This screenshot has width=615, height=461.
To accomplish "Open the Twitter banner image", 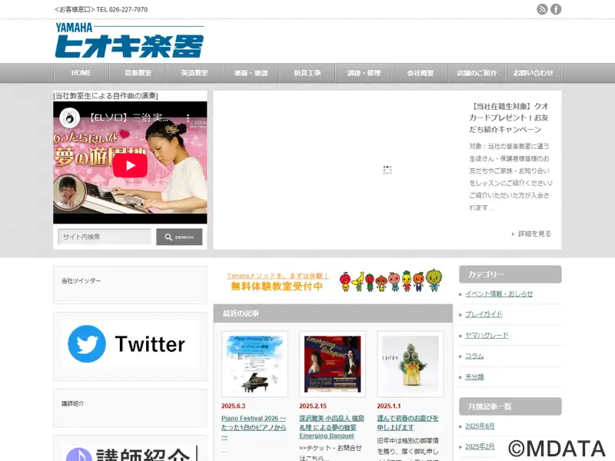I will pos(130,343).
